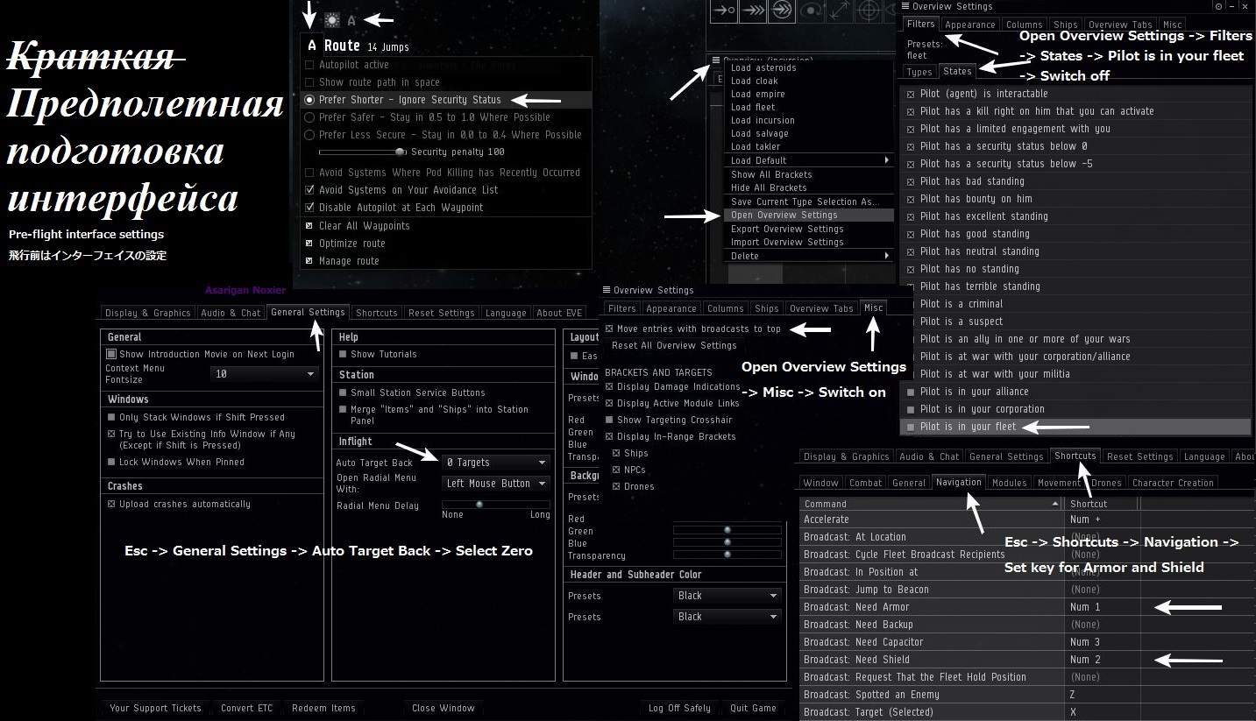Click the approach arrow-to-circle action icon
Image resolution: width=1256 pixels, height=721 pixels.
tap(723, 11)
